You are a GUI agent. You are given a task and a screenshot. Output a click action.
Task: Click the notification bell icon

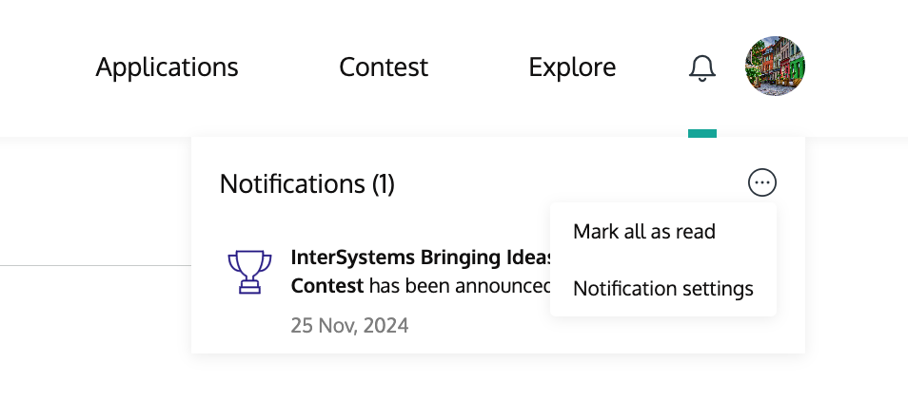[x=701, y=68]
